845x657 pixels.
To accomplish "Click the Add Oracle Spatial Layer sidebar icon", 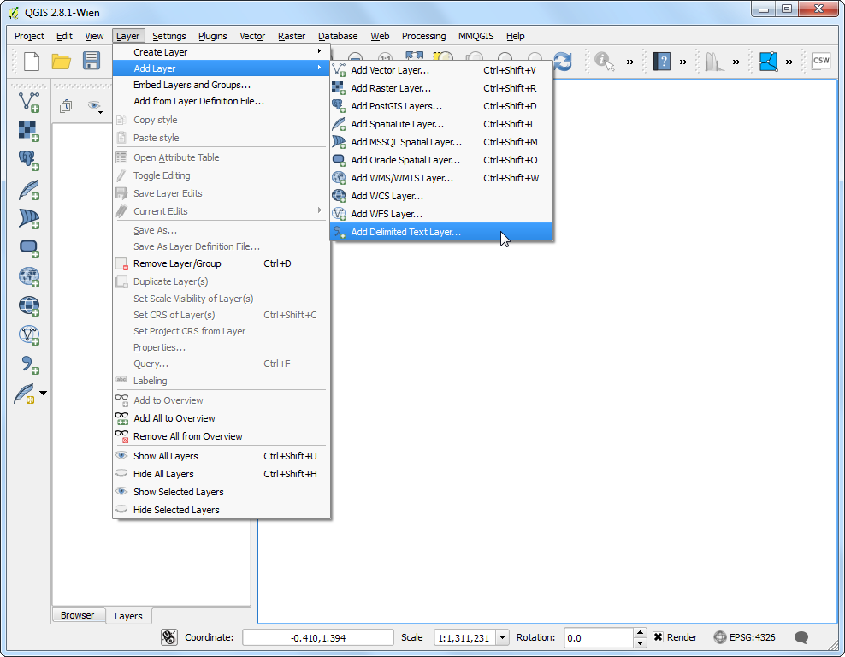I will click(29, 248).
